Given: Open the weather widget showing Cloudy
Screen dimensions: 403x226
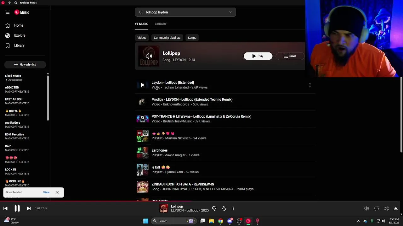Looking at the screenshot, I should point(11,221).
